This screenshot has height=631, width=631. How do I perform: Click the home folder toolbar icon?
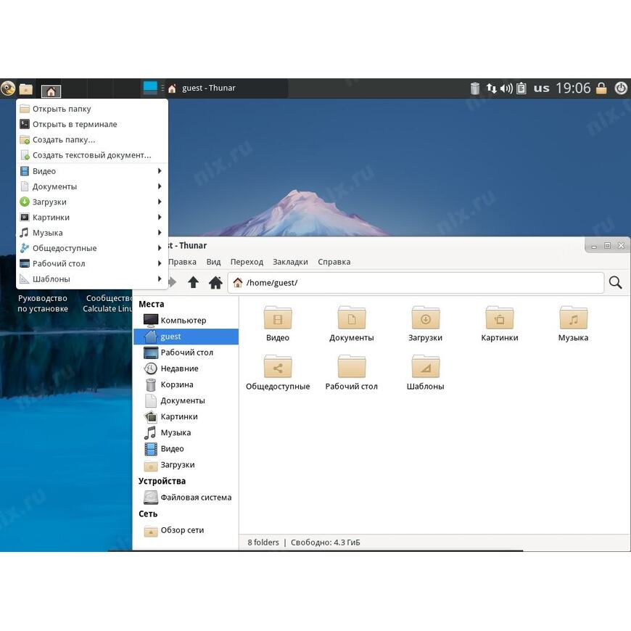click(215, 282)
